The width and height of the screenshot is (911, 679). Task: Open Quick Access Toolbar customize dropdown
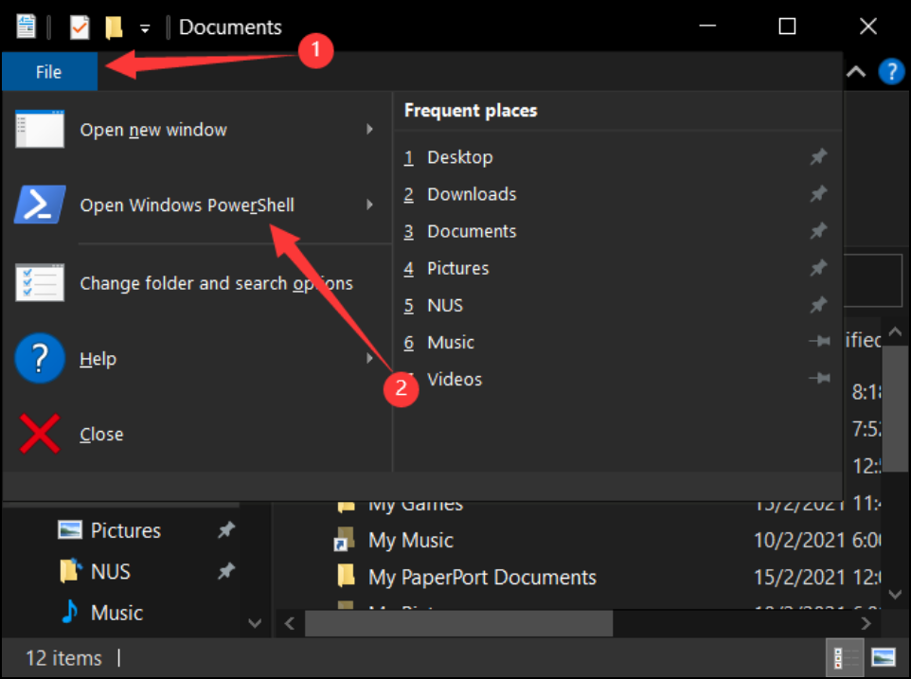pyautogui.click(x=145, y=28)
